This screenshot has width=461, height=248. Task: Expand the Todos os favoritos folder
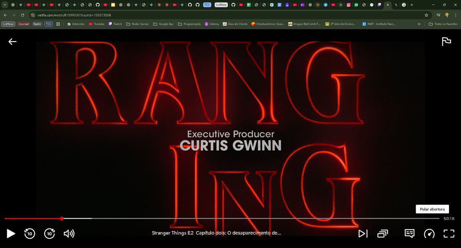click(443, 24)
